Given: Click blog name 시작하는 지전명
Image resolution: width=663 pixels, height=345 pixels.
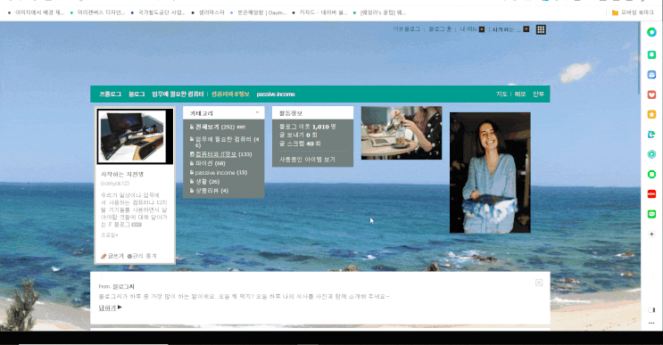Looking at the screenshot, I should [x=122, y=174].
